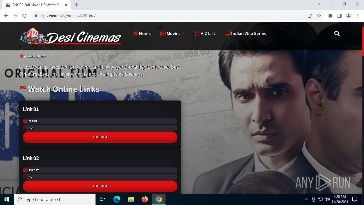Open the A-Z List page
The width and height of the screenshot is (364, 205).
205,34
